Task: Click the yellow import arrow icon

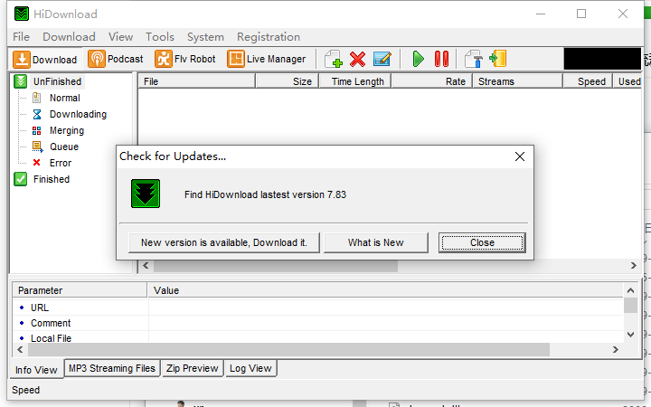Action: 497,59
